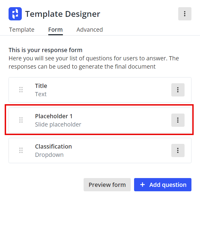Image resolution: width=200 pixels, height=234 pixels.
Task: Select the Title question card
Action: [99, 90]
